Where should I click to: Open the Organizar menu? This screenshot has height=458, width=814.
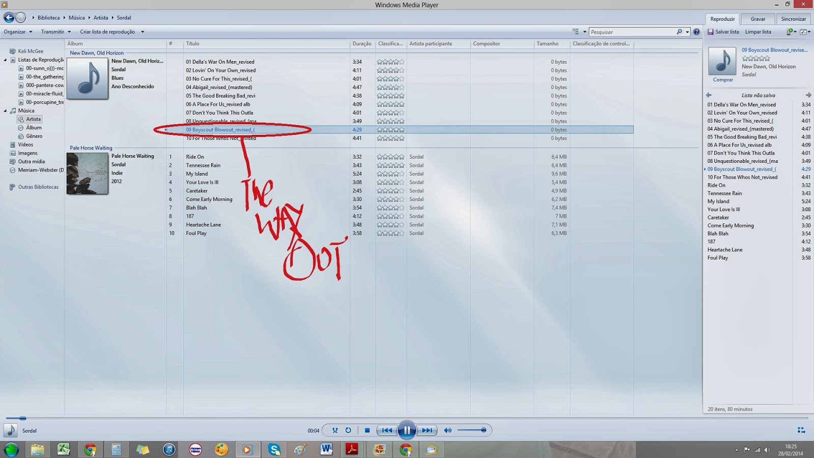pyautogui.click(x=18, y=32)
